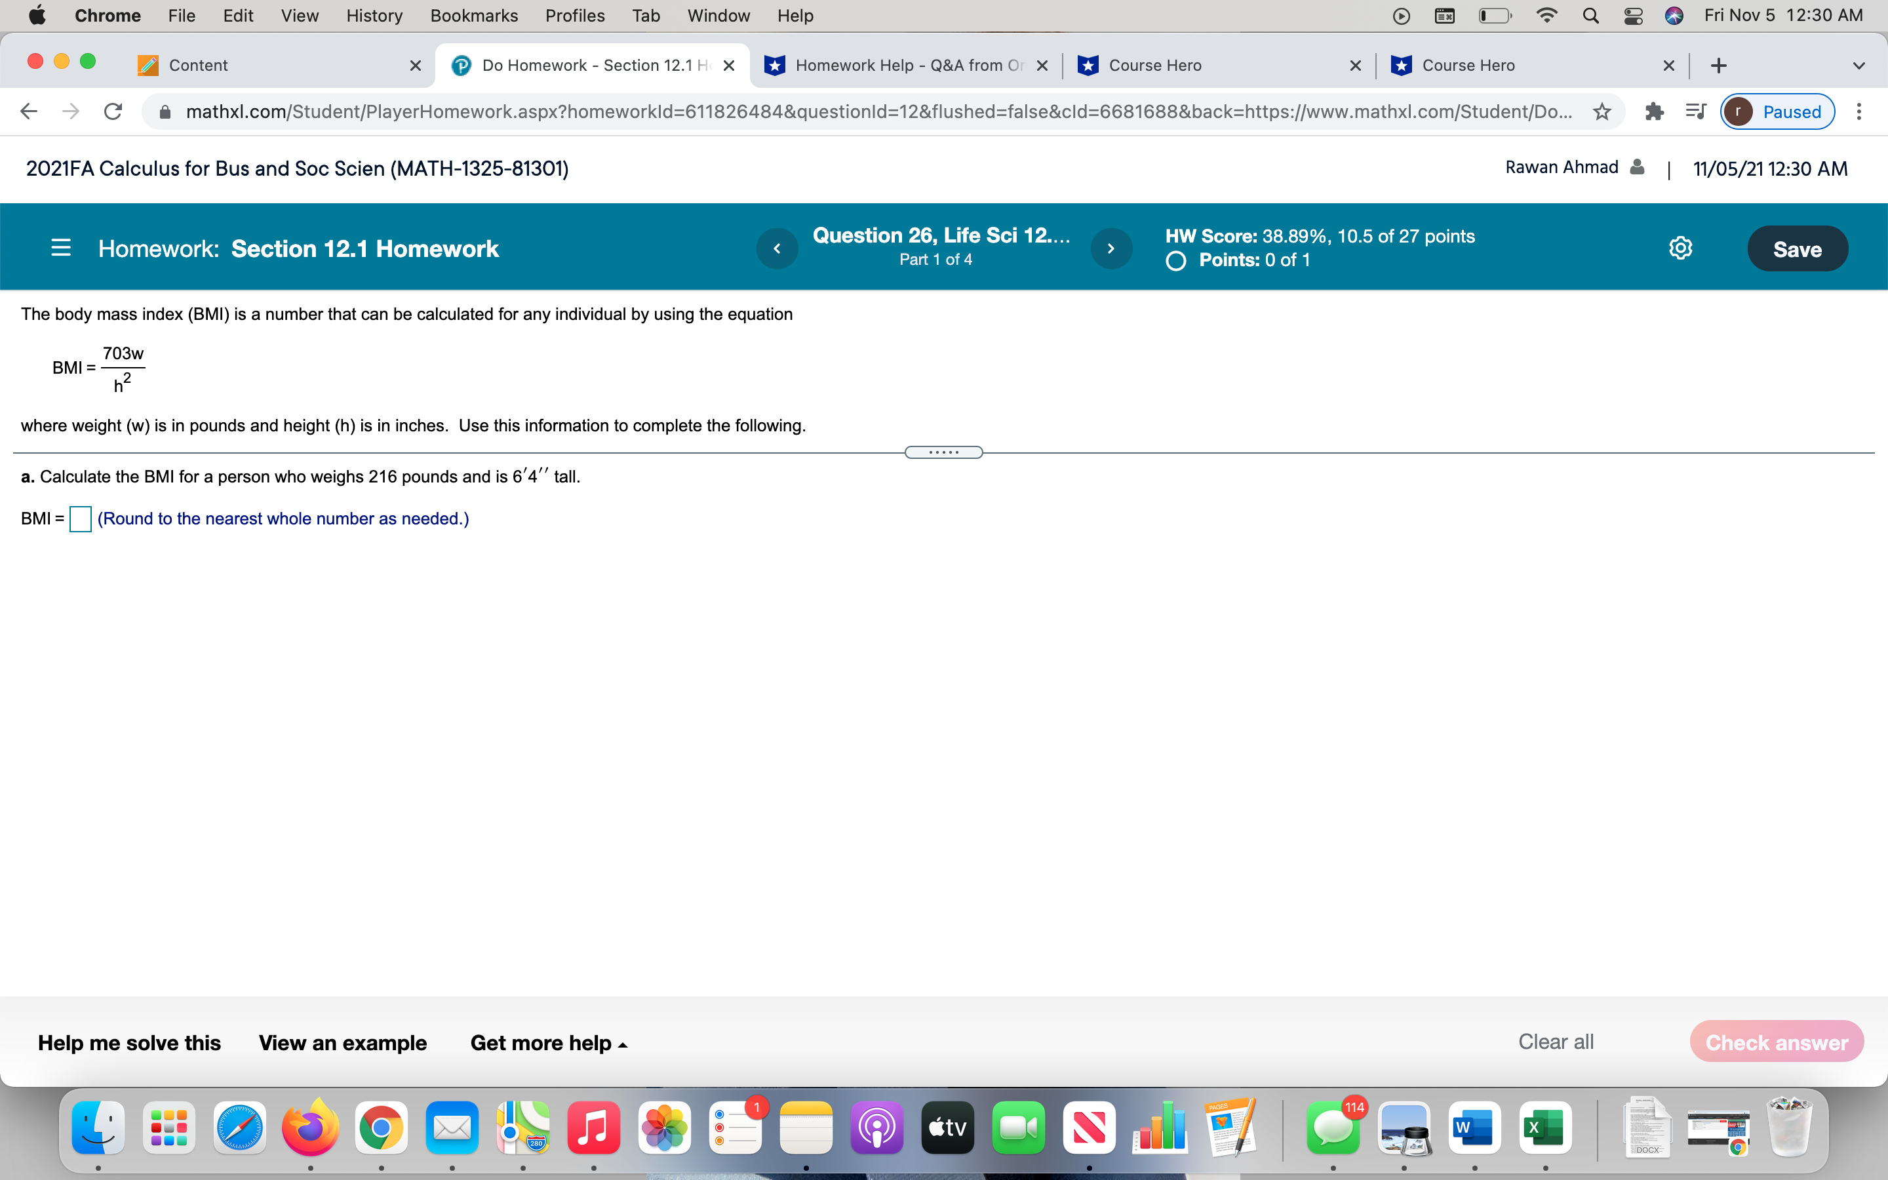Click 'View an example'

coord(344,1042)
